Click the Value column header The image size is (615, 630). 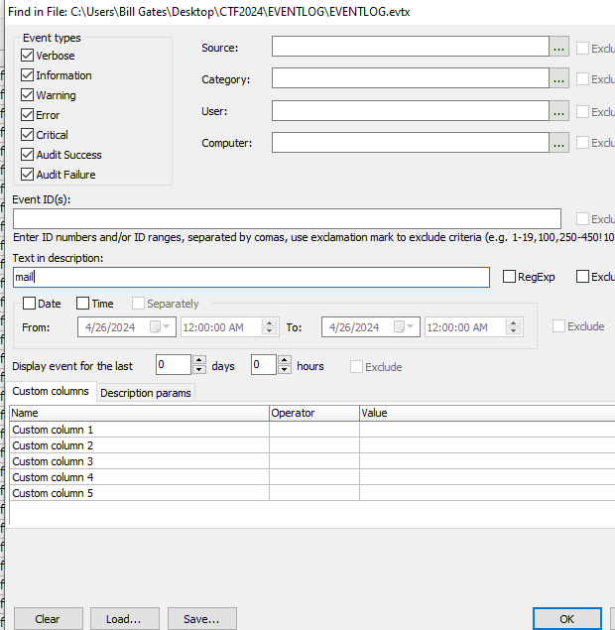pos(487,413)
